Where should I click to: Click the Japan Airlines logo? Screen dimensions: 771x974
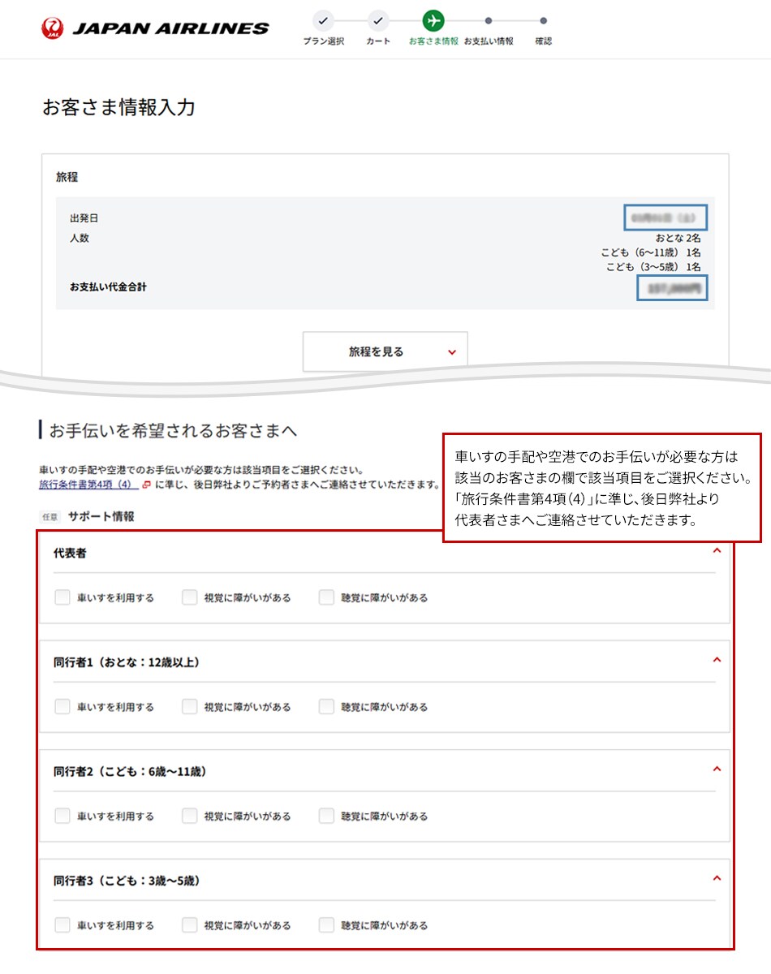click(154, 29)
